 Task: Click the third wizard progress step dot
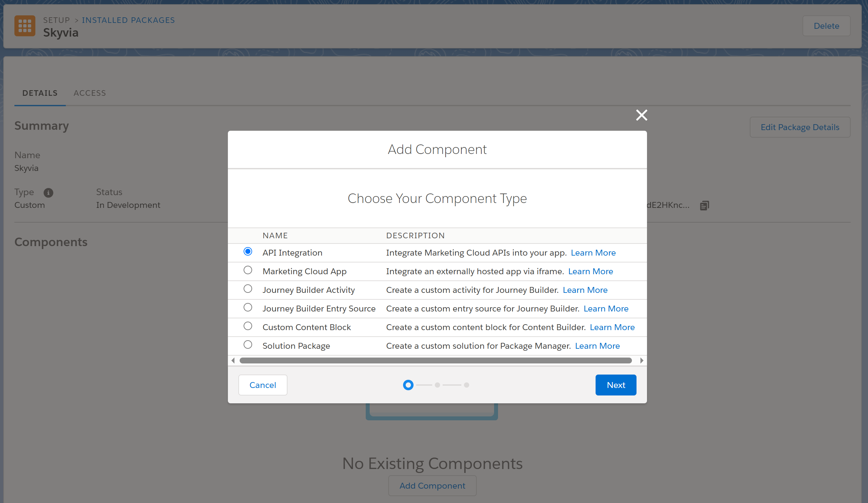(x=466, y=385)
